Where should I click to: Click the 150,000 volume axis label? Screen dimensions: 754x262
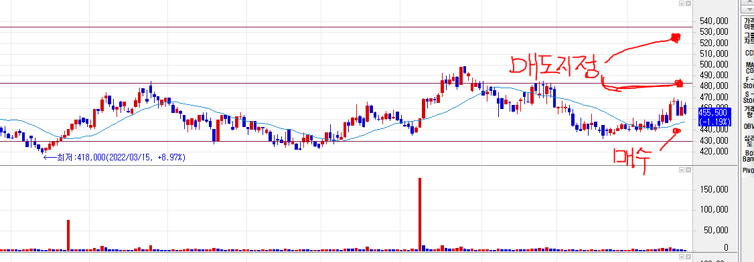point(714,190)
